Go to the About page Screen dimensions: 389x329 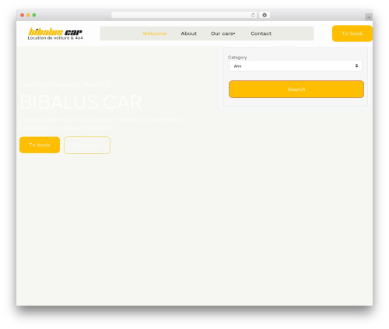[x=189, y=33]
